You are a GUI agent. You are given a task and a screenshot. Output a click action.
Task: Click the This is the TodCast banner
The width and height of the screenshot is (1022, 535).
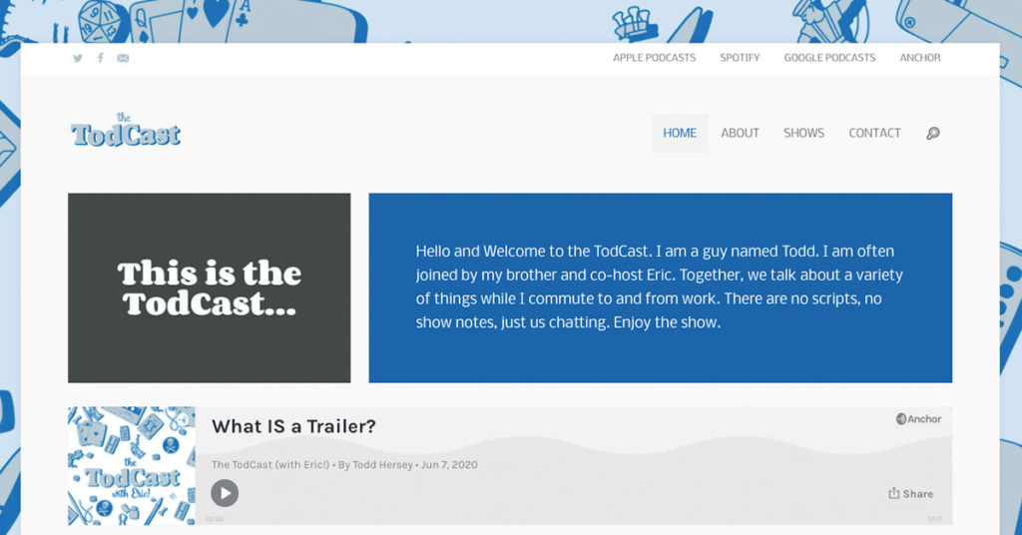click(x=209, y=287)
